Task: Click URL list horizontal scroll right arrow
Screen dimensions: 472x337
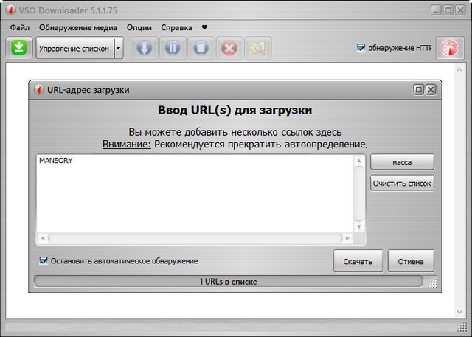Action: 347,238
